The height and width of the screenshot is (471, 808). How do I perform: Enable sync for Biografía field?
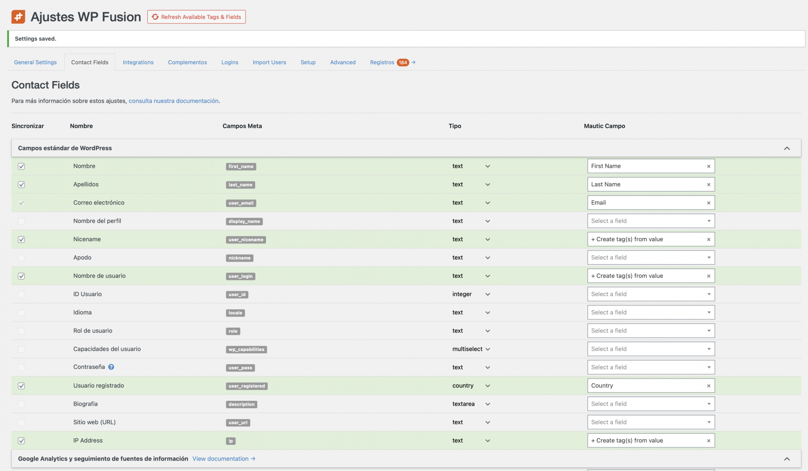coord(21,404)
